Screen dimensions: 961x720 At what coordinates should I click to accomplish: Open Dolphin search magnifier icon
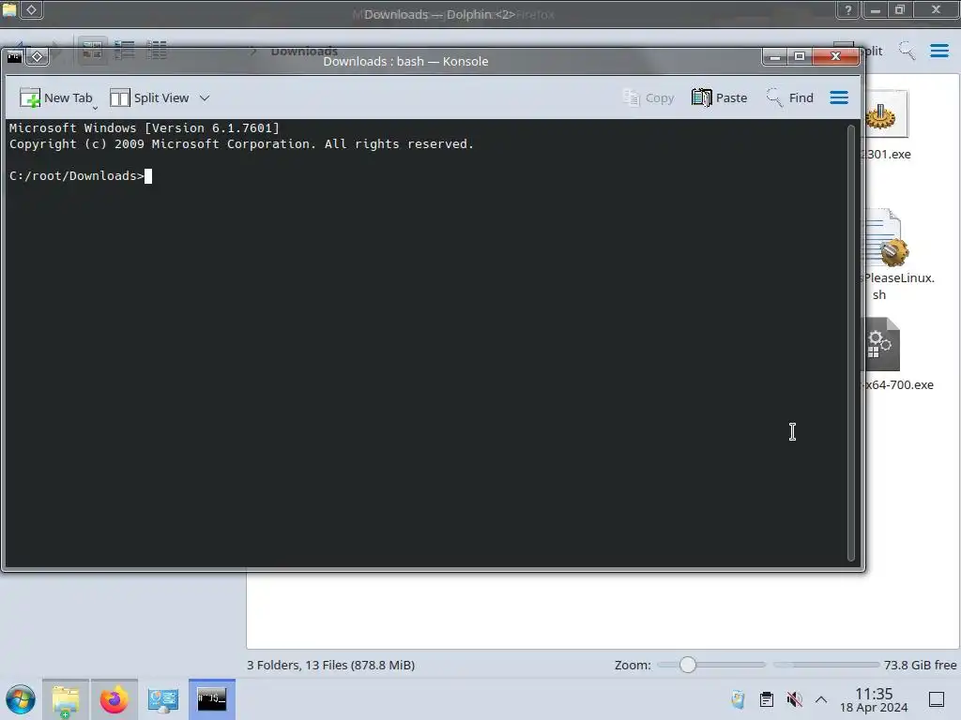click(908, 51)
